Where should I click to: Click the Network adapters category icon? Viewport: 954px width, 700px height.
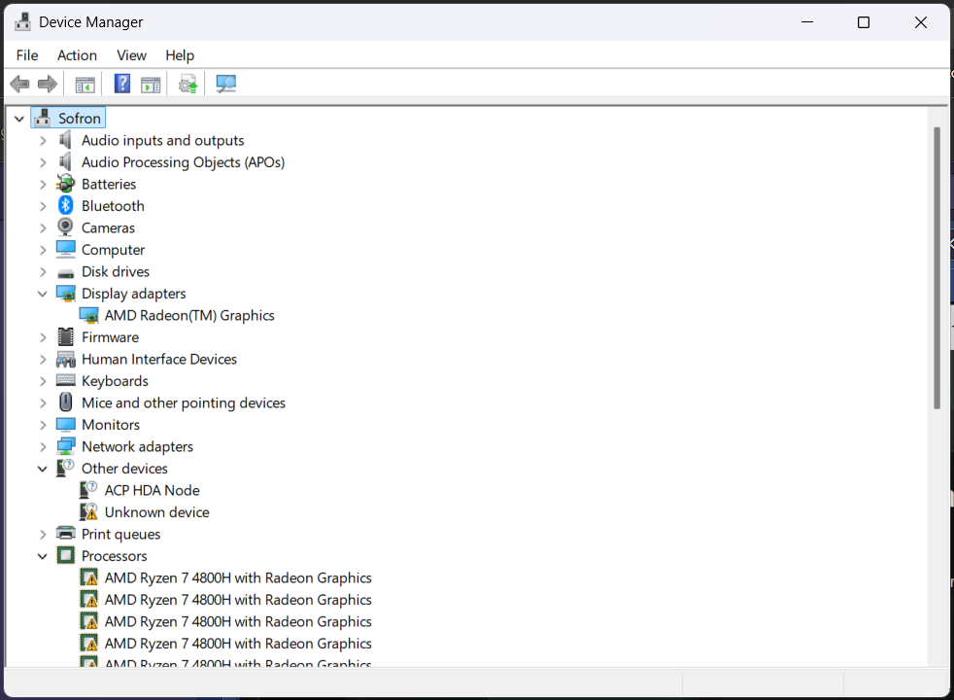(66, 446)
